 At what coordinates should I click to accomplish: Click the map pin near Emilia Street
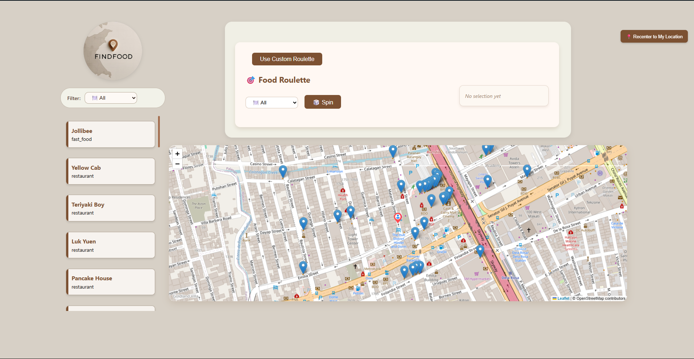pyautogui.click(x=303, y=267)
